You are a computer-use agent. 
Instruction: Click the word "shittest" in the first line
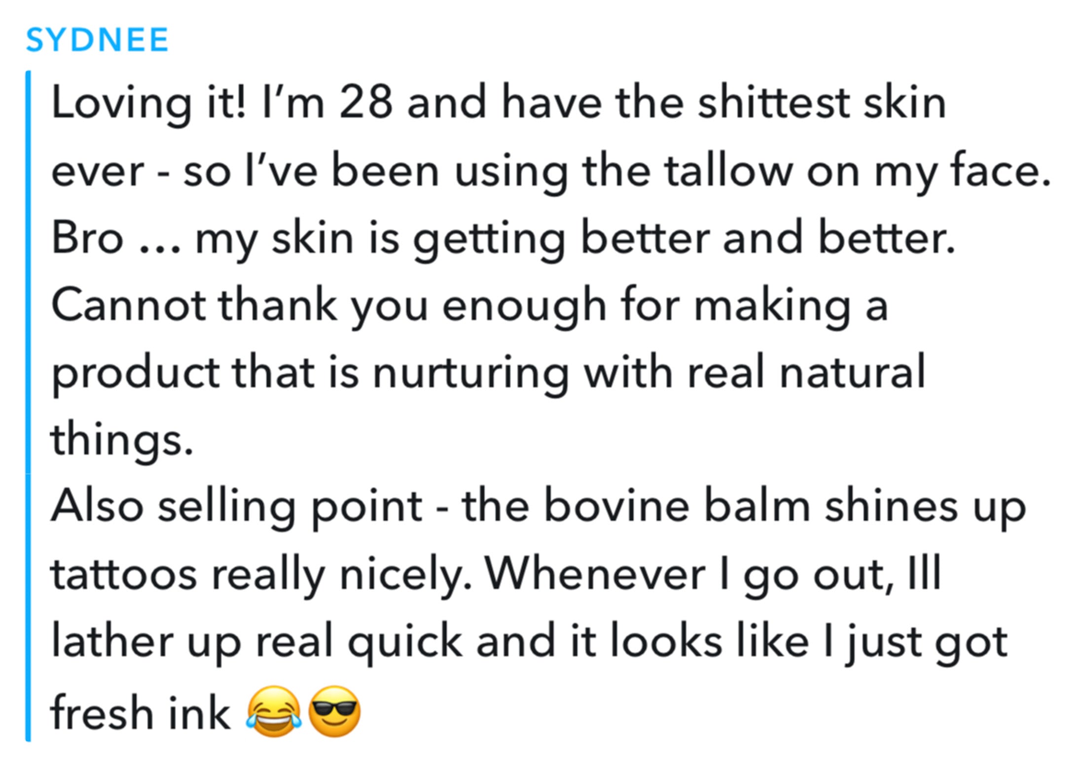point(774,104)
